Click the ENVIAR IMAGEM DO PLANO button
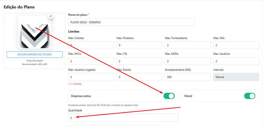This screenshot has height=127, width=263. (35, 54)
